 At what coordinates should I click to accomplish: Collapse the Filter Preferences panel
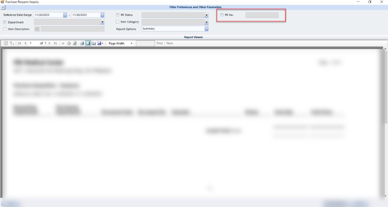(2, 7)
